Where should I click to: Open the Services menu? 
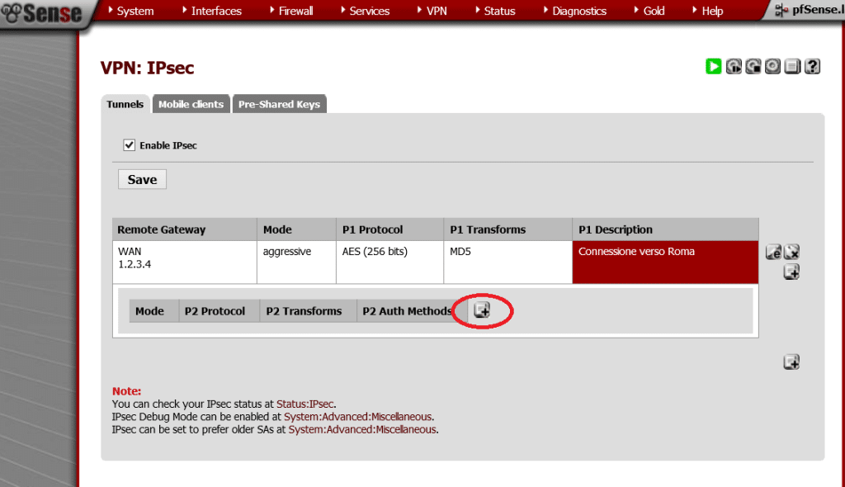click(x=369, y=11)
